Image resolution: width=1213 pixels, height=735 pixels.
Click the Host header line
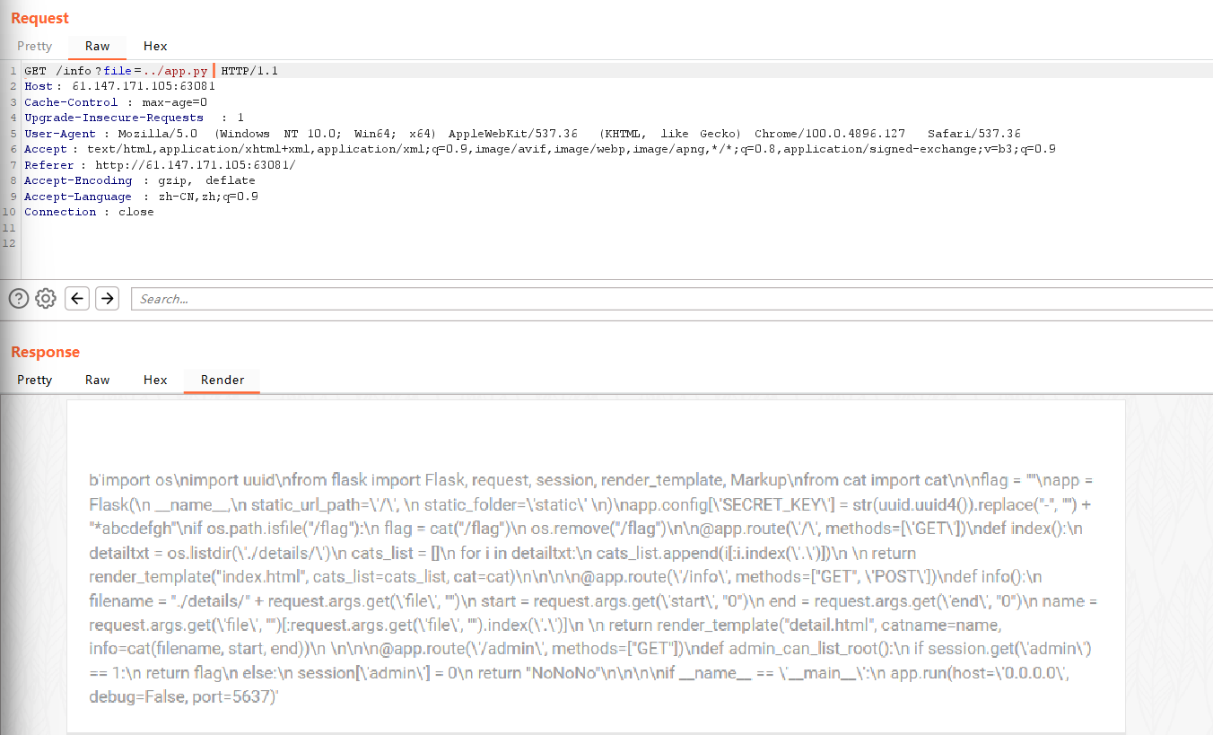pyautogui.click(x=119, y=86)
